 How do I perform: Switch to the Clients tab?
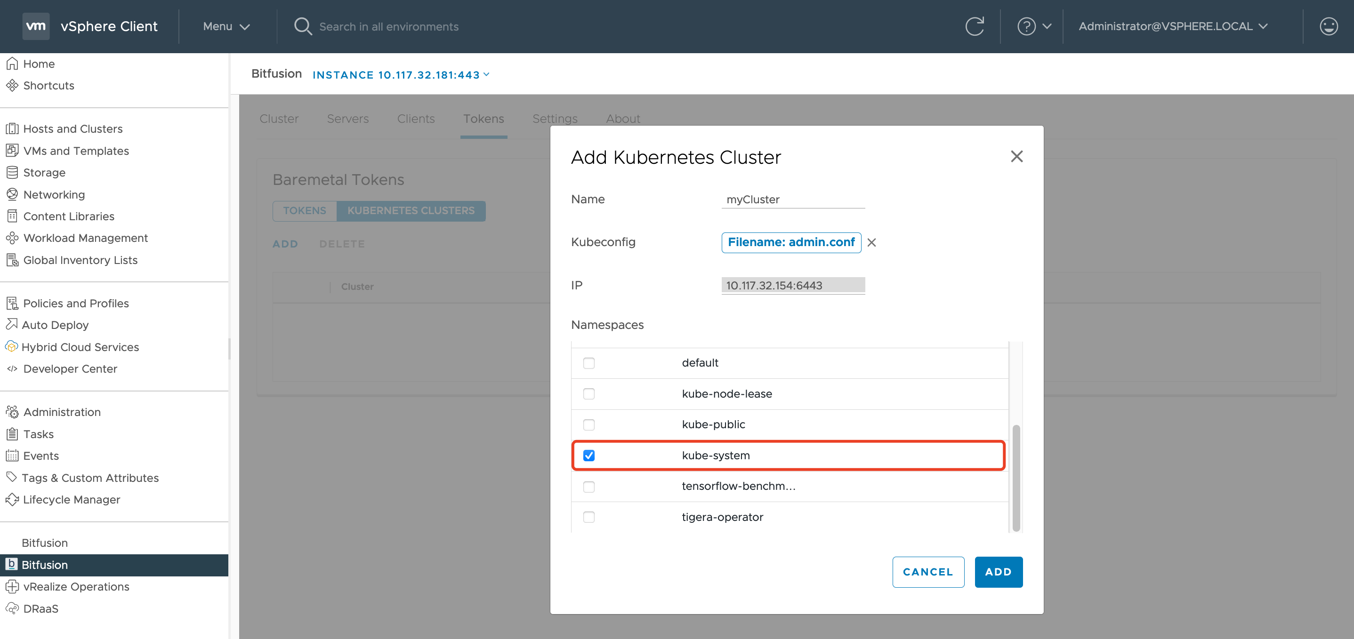(416, 119)
